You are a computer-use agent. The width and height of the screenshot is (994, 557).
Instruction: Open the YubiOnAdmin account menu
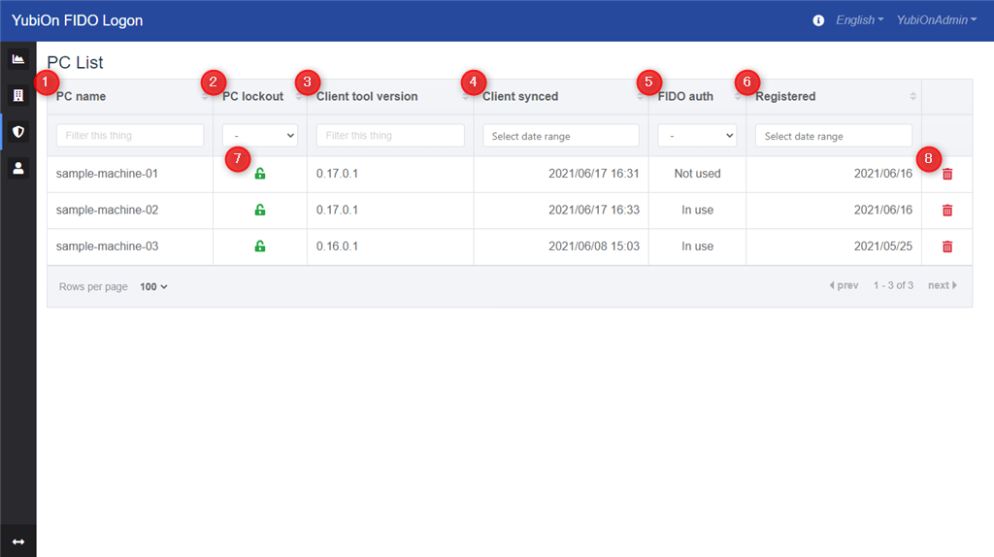pyautogui.click(x=937, y=20)
